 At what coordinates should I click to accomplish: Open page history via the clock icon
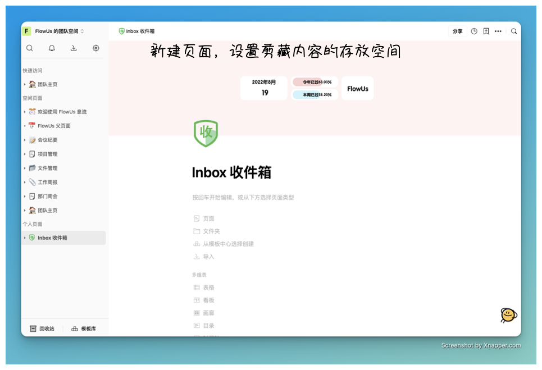pos(475,31)
